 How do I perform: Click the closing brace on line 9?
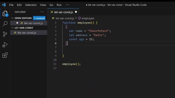tap(63, 56)
